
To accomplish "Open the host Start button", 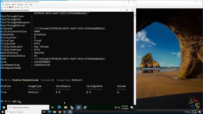I will tap(3, 112).
